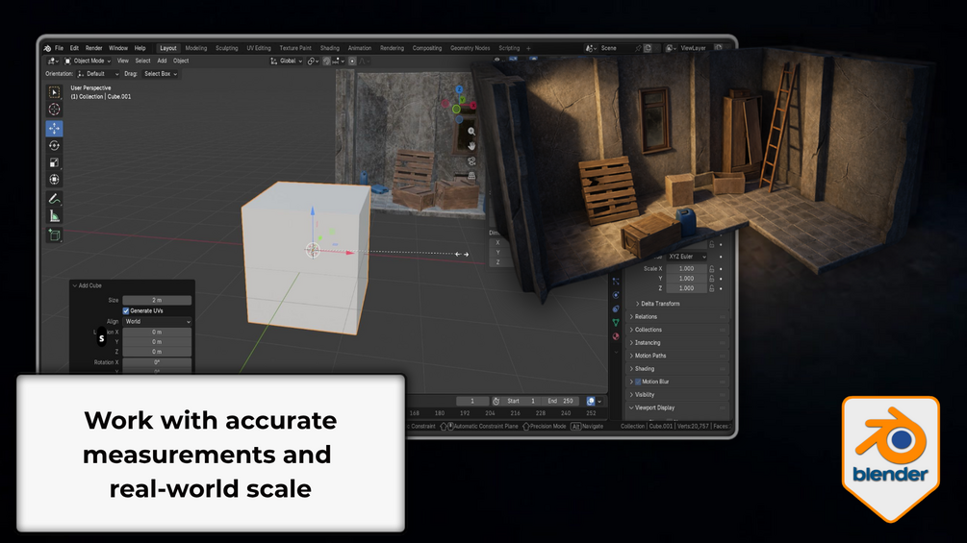Open the Object Data properties tab icon
This screenshot has height=543, width=967.
tap(616, 323)
